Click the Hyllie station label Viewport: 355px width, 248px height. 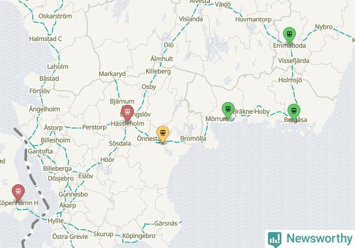56,220
